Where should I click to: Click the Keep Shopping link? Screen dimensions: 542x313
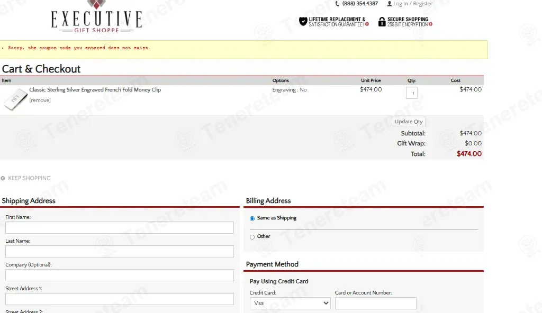(x=29, y=178)
